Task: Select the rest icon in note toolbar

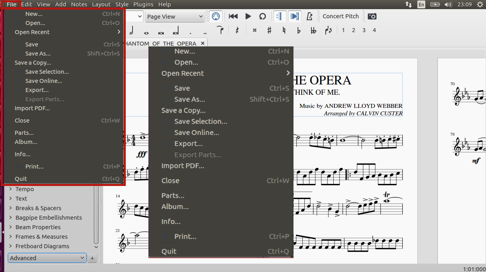Action: 237,31
